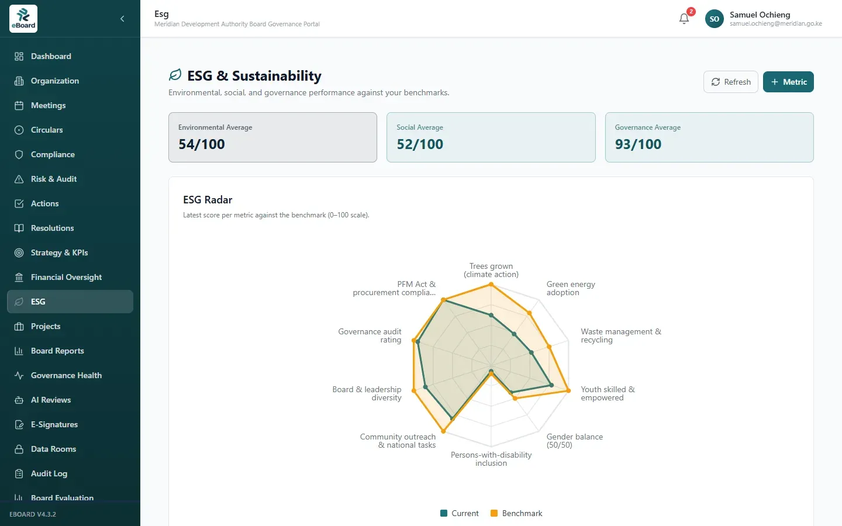Click the Circulars icon
The image size is (842, 526).
(19, 130)
